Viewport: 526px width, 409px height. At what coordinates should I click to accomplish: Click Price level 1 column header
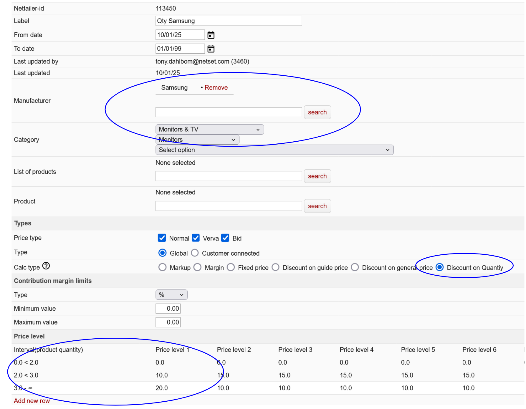[172, 350]
